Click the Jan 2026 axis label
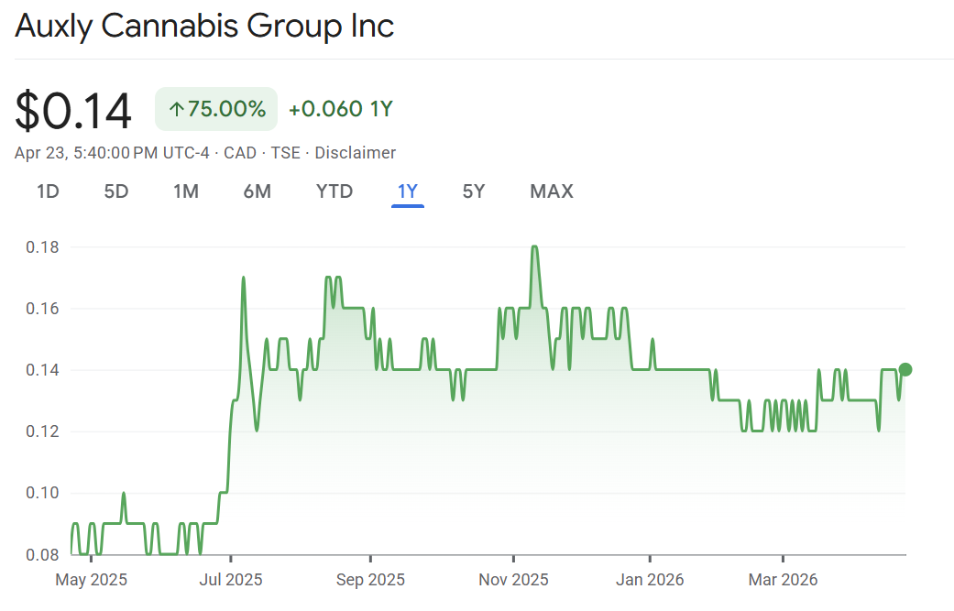954x611 pixels. point(650,580)
